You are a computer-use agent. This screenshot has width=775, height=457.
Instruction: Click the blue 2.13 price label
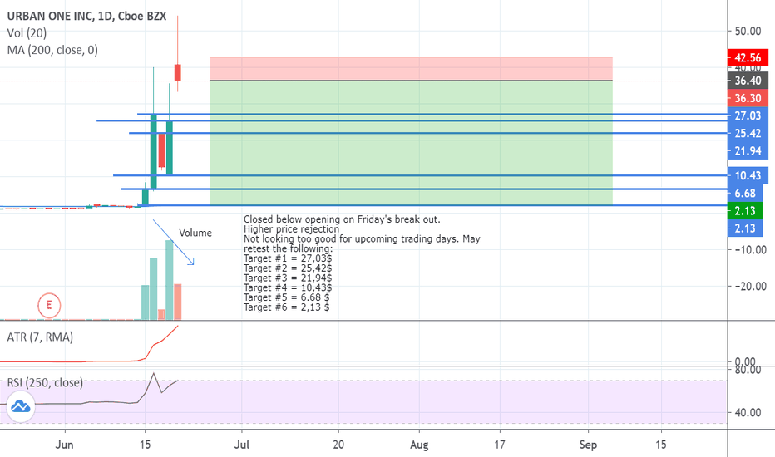click(x=745, y=228)
